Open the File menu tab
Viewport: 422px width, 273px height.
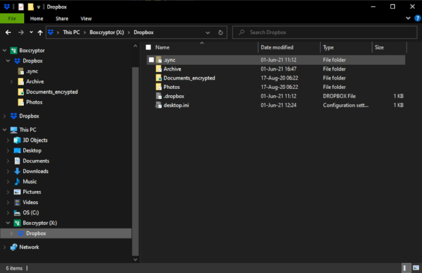point(12,18)
